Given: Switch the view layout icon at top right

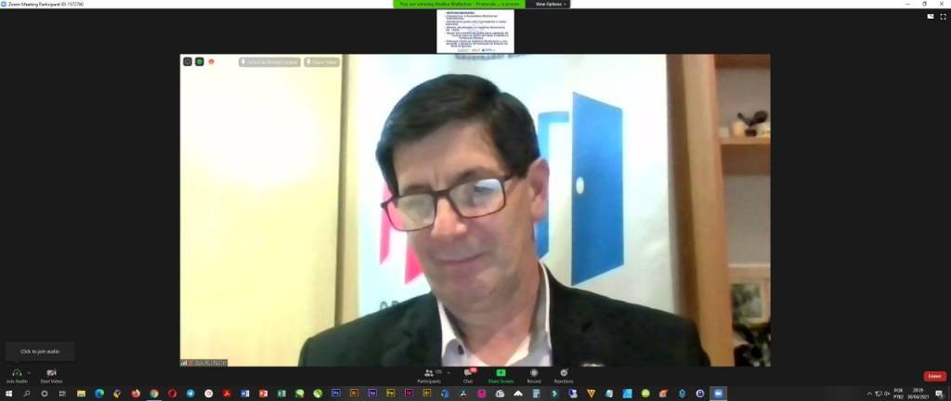Looking at the screenshot, I should (931, 16).
